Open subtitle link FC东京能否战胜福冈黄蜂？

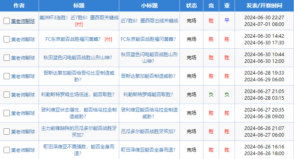point(148,39)
